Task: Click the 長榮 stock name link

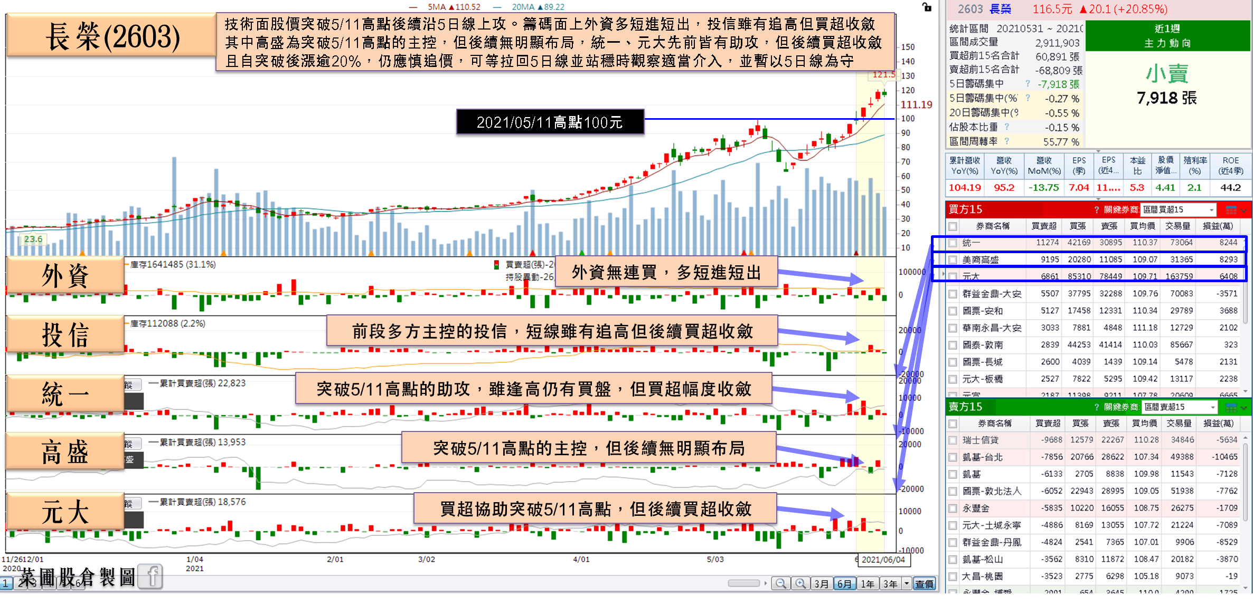Action: pos(1000,9)
